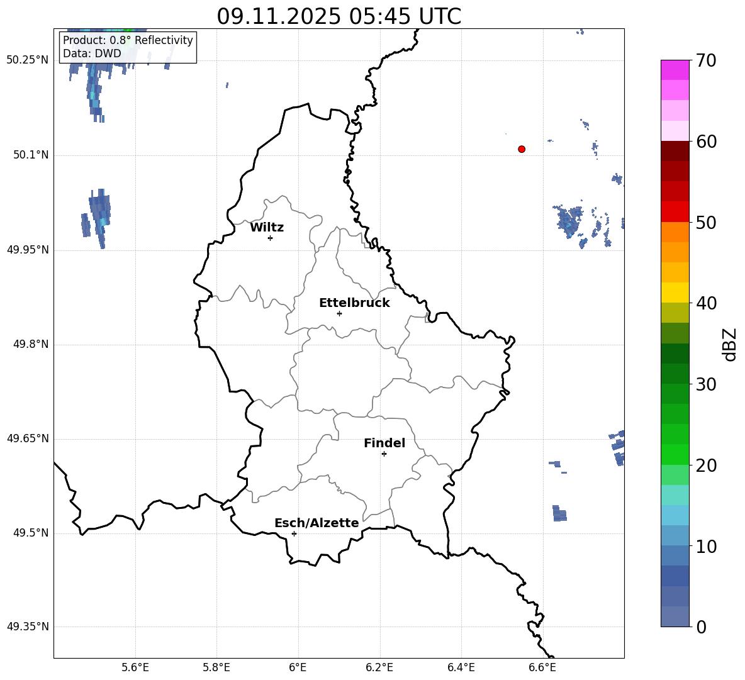Viewport: 745px width, 680px height.
Task: Click the Ettelbruck station cross marker
Action: tap(339, 313)
